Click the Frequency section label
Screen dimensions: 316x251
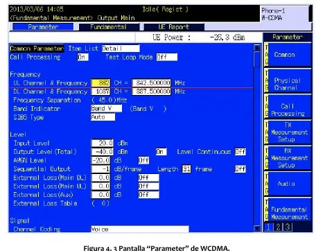pyautogui.click(x=25, y=74)
